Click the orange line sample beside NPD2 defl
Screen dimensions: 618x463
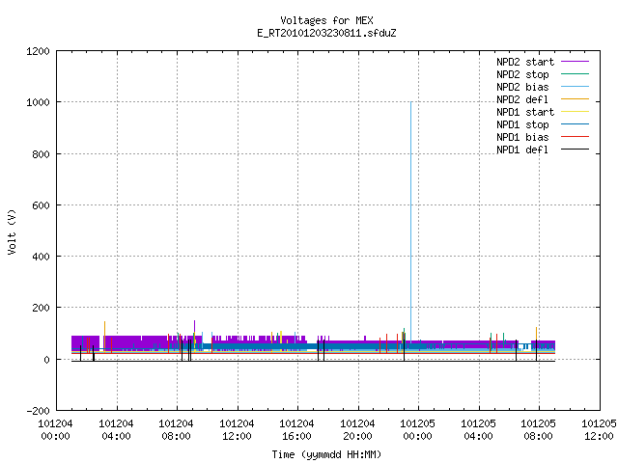pos(575,99)
